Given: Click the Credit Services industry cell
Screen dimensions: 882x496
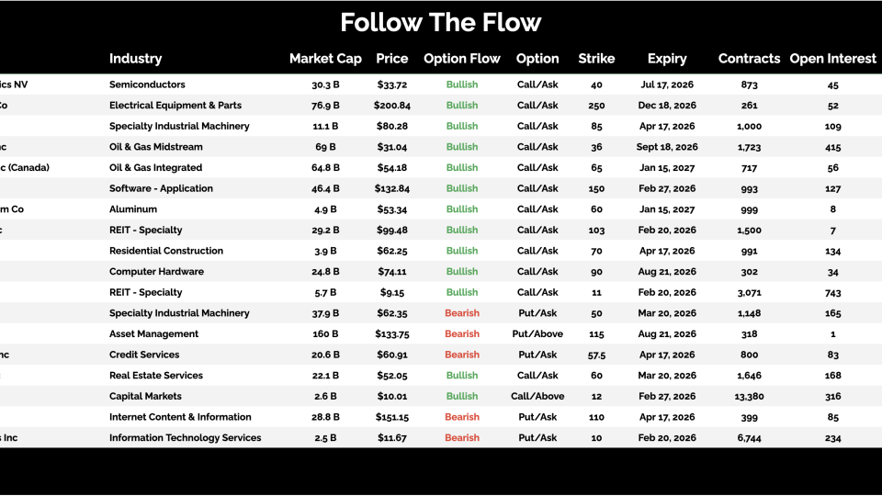Looking at the screenshot, I should coord(144,355).
